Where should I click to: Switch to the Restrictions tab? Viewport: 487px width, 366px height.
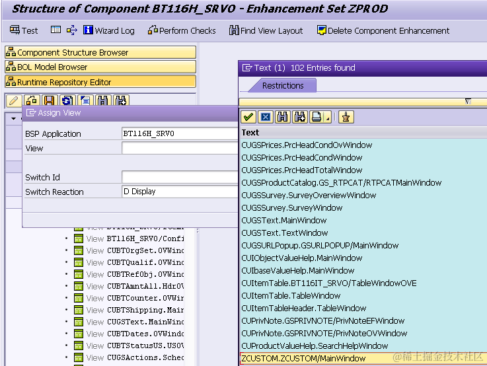(283, 85)
